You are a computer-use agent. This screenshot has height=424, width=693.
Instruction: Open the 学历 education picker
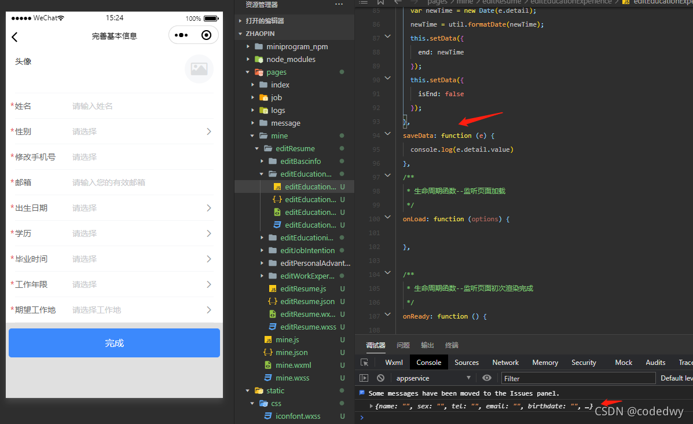coord(114,233)
